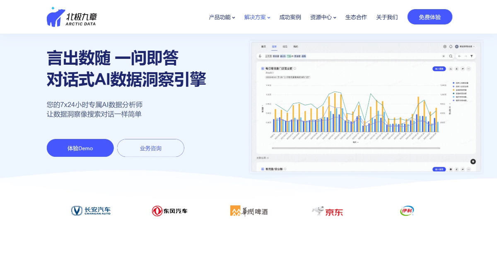Click the 伊利 customer logo
The image size is (497, 280).
[407, 211]
